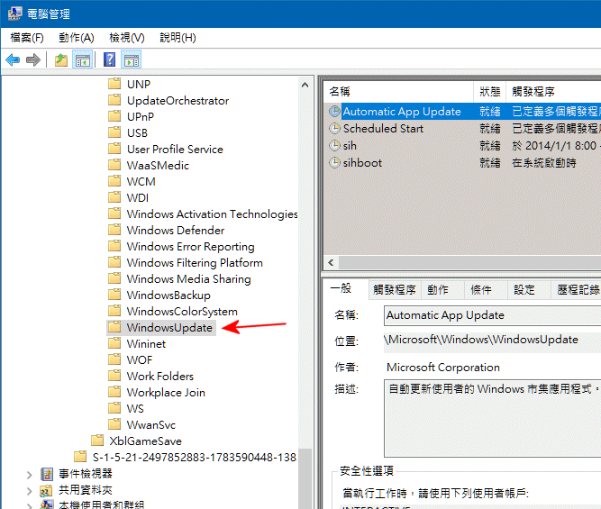
Task: Select Windows Activation Technologies folder
Action: pos(212,214)
